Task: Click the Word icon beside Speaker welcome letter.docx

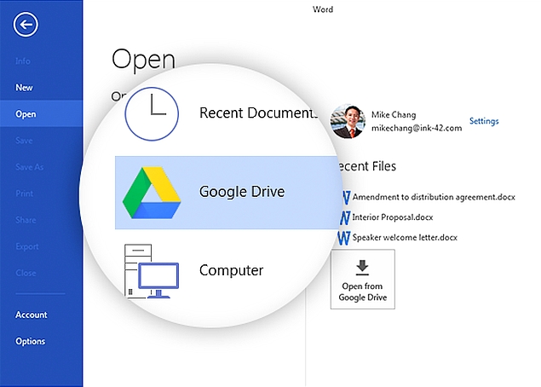Action: (x=345, y=236)
